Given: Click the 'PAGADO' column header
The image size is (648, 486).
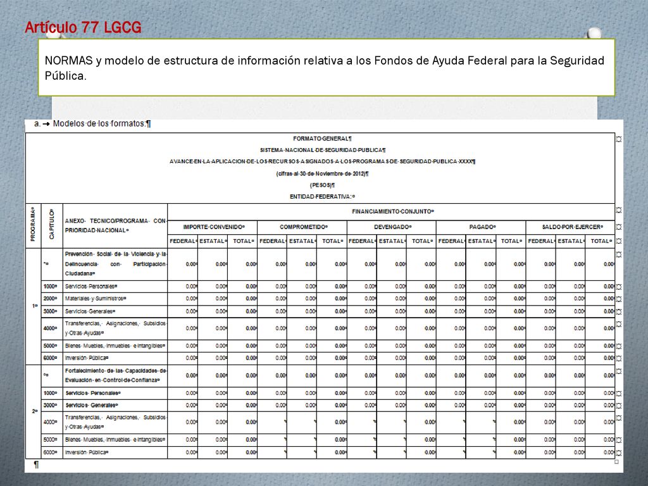Looking at the screenshot, I should [x=482, y=227].
